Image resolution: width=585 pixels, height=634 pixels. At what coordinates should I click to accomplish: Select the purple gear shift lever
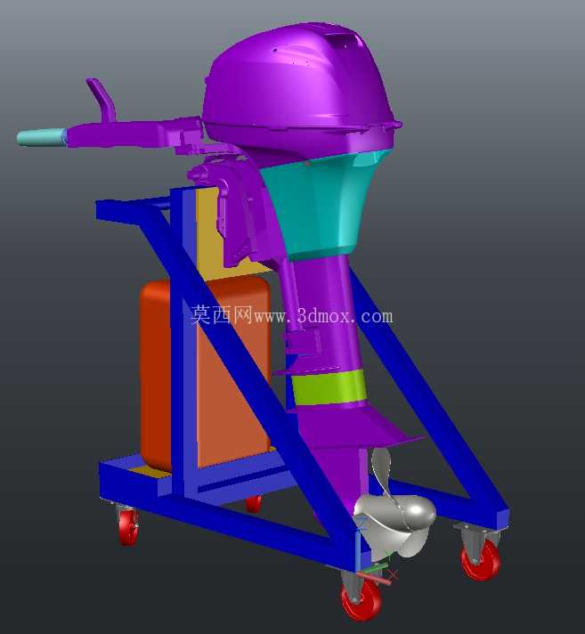[102, 101]
